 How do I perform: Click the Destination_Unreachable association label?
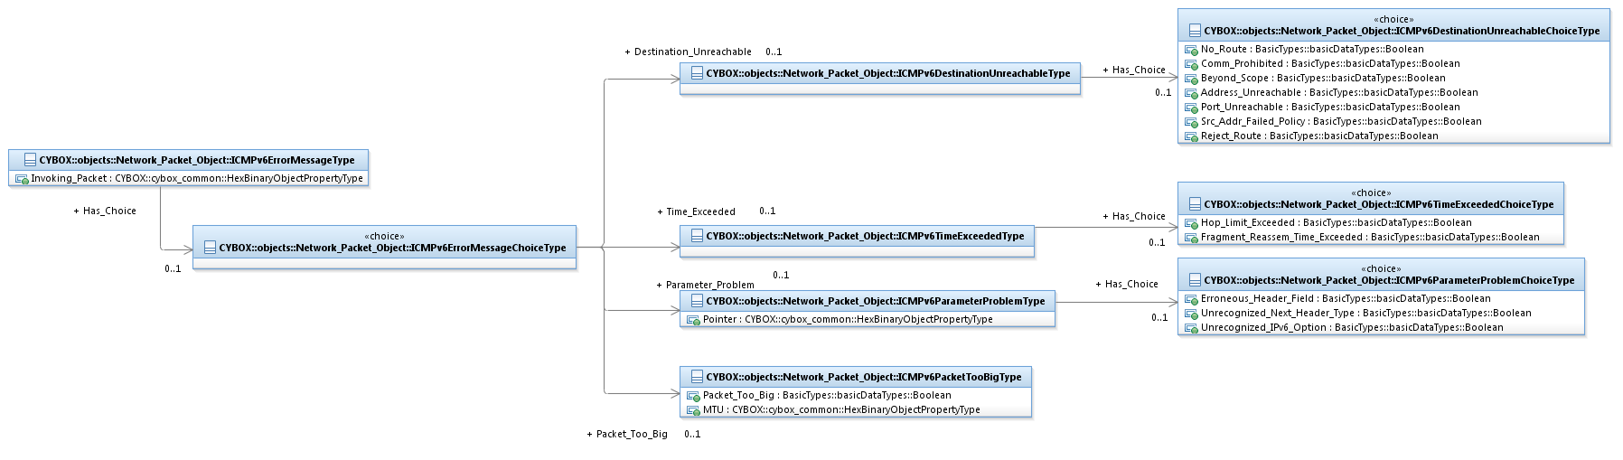(689, 52)
